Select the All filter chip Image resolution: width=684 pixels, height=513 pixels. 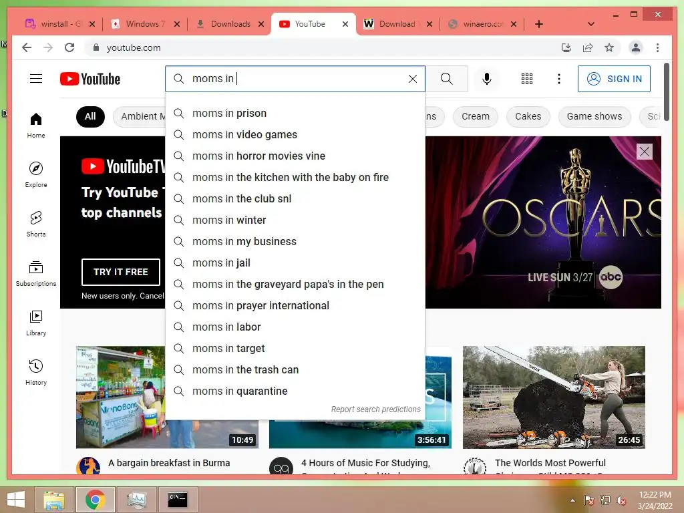(x=90, y=116)
